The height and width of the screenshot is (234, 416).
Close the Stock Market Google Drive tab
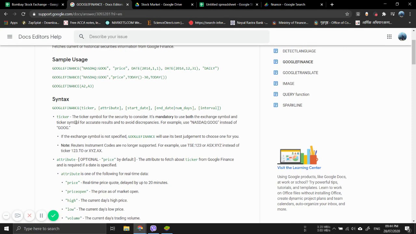pos(192,5)
